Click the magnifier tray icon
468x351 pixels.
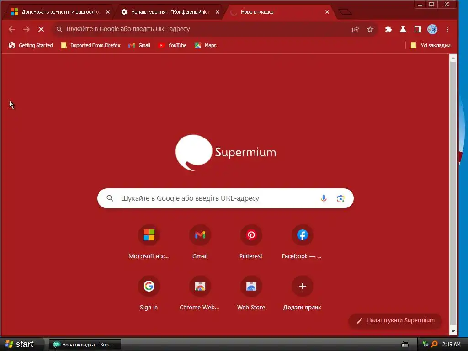[x=434, y=344]
